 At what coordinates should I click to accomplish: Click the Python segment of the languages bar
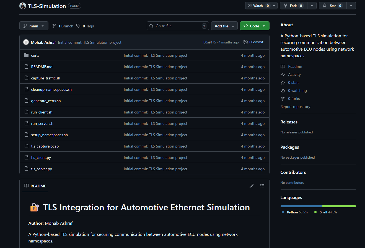(x=301, y=206)
